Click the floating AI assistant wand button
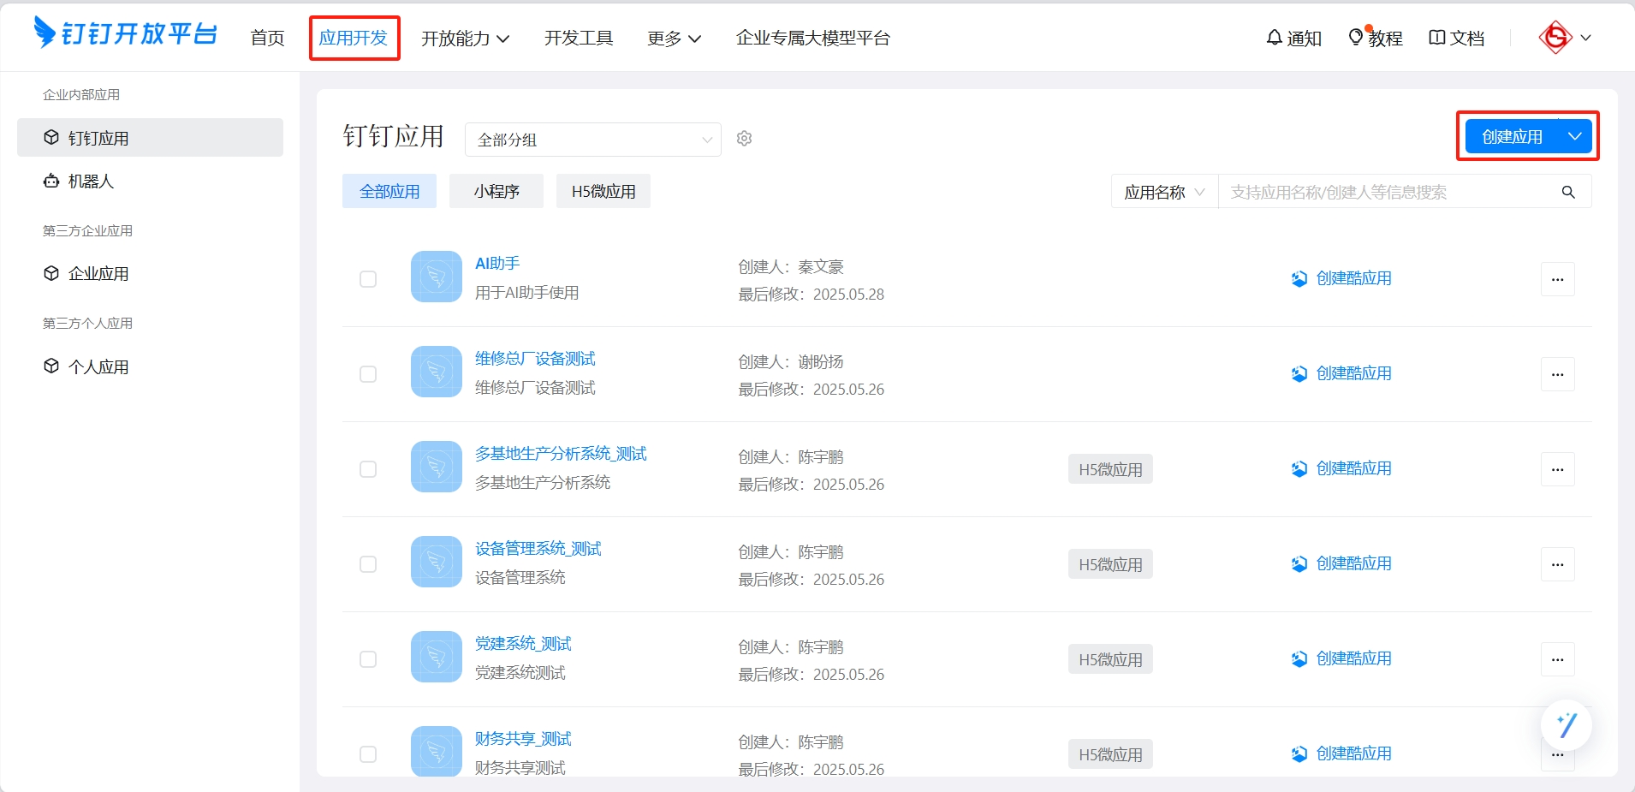This screenshot has height=792, width=1635. pos(1567,725)
